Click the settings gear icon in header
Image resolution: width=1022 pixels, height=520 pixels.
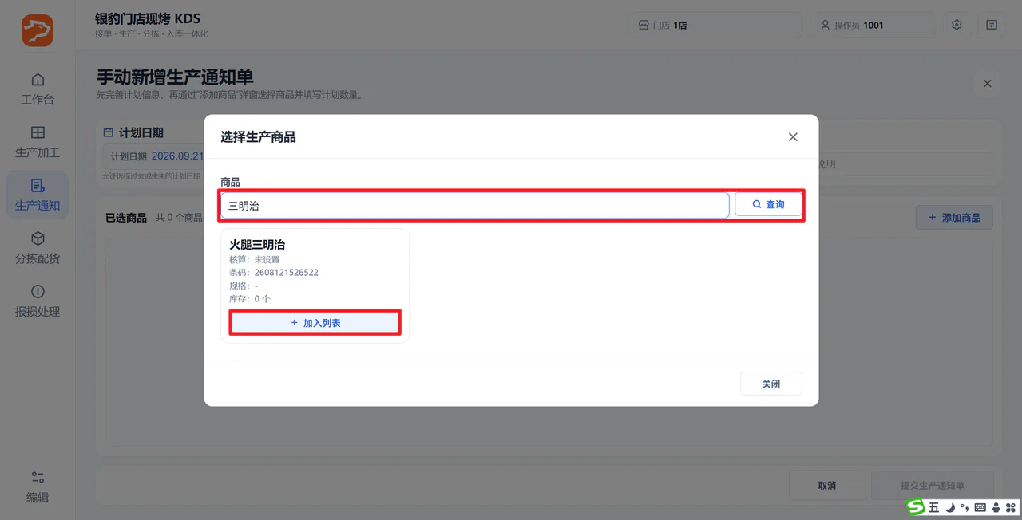[957, 25]
